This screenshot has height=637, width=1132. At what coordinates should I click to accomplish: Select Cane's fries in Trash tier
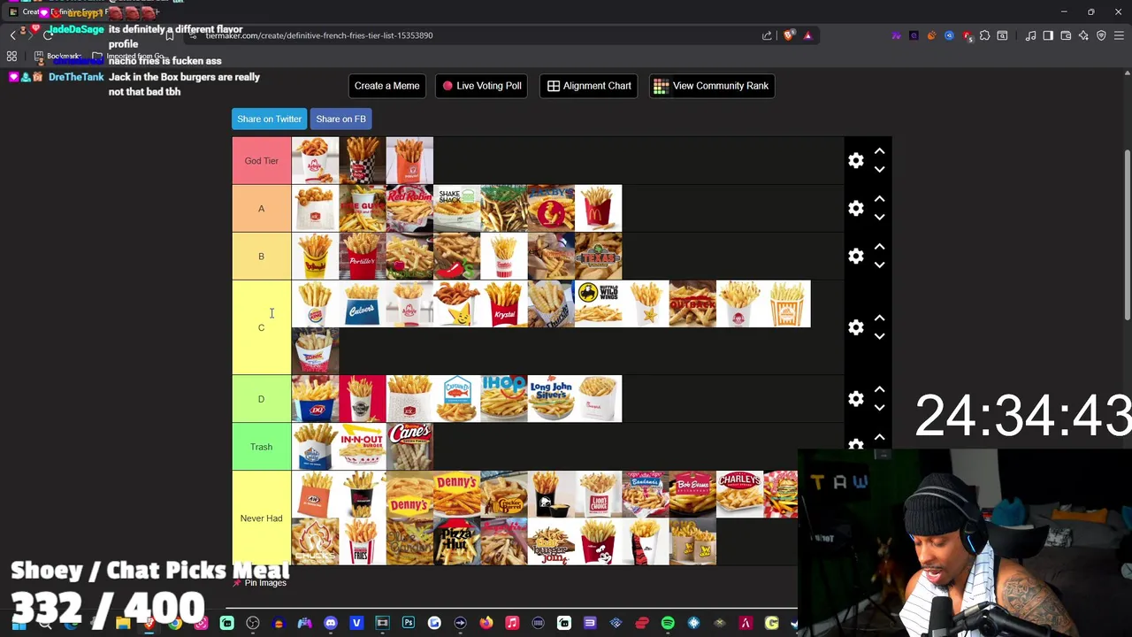pos(409,447)
